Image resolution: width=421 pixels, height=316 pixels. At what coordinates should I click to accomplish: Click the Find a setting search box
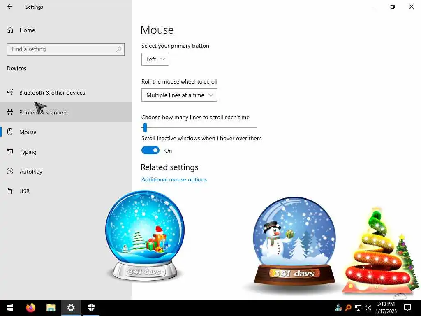click(x=66, y=49)
